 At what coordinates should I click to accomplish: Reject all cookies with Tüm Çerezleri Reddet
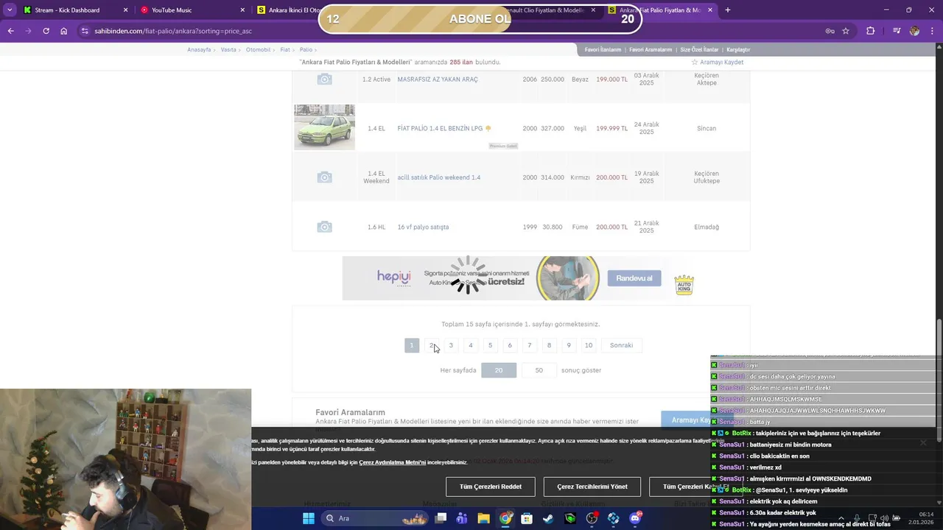(491, 487)
